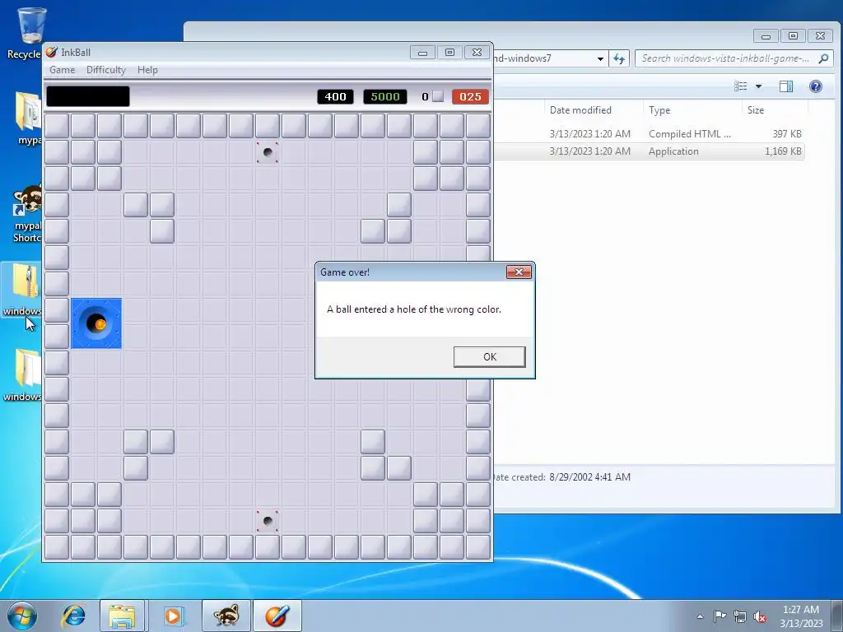
Task: Open Action Center flag icon
Action: coord(720,616)
